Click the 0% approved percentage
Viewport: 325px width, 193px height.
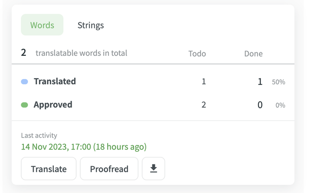280,105
